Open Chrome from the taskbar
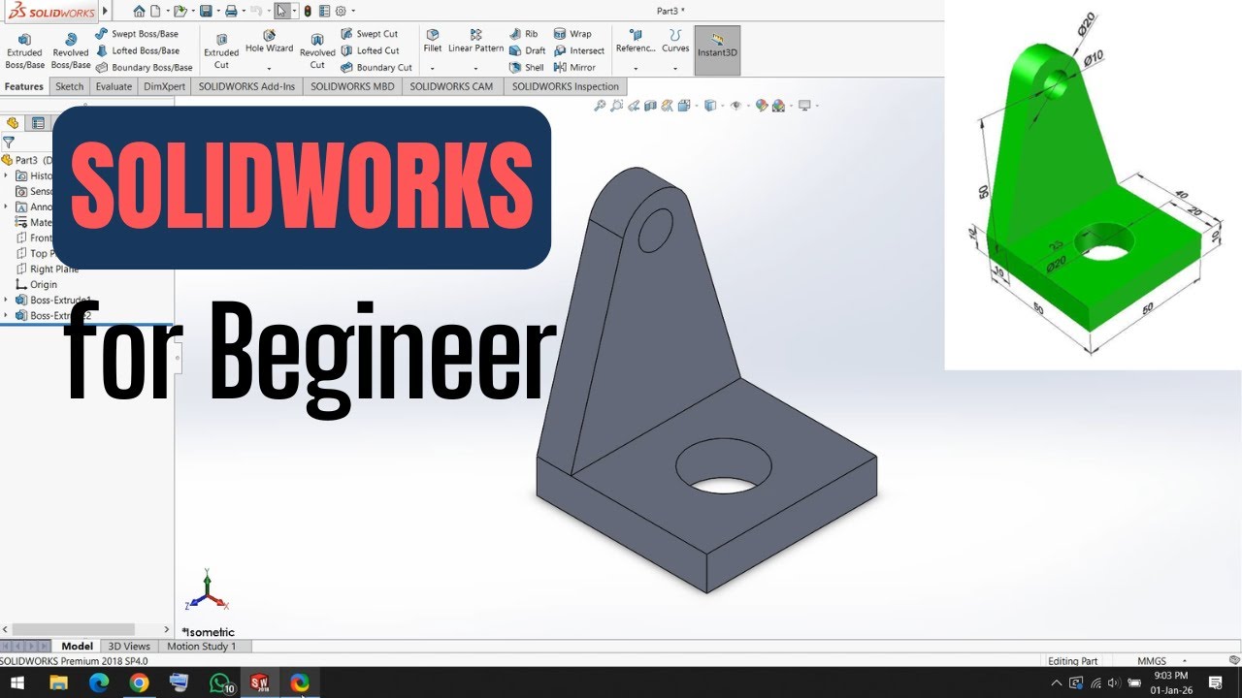1242x698 pixels. click(x=139, y=682)
